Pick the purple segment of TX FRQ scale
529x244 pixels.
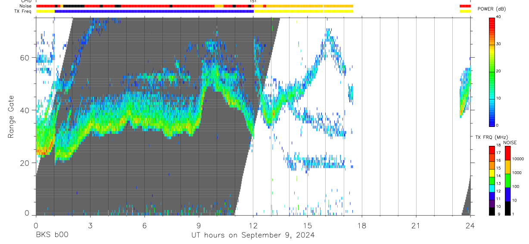[x=492, y=204]
